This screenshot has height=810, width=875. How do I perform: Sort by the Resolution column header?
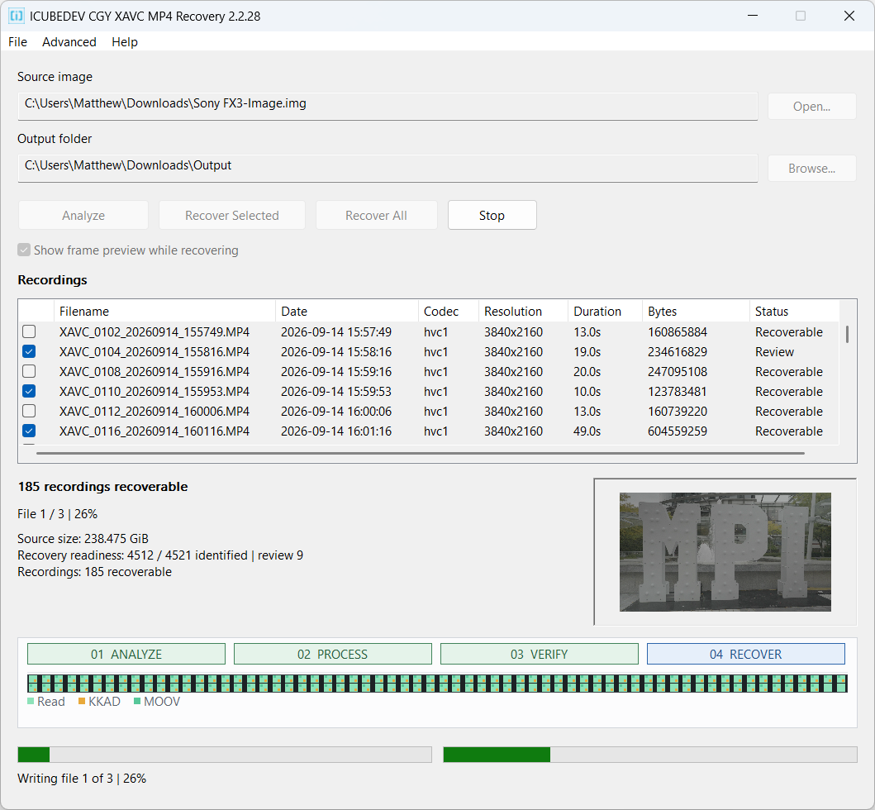point(523,311)
